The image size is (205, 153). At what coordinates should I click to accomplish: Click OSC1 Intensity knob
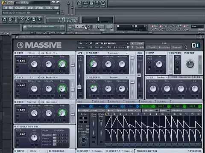click(x=49, y=64)
